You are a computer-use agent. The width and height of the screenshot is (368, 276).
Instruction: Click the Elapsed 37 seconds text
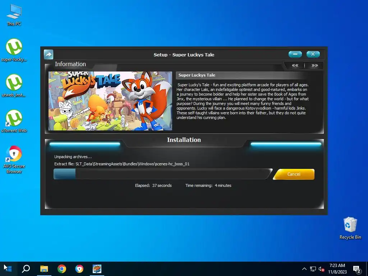[153, 185]
